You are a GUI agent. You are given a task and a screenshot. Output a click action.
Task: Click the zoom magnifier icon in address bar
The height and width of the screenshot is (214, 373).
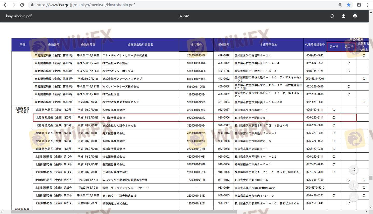(340, 5)
